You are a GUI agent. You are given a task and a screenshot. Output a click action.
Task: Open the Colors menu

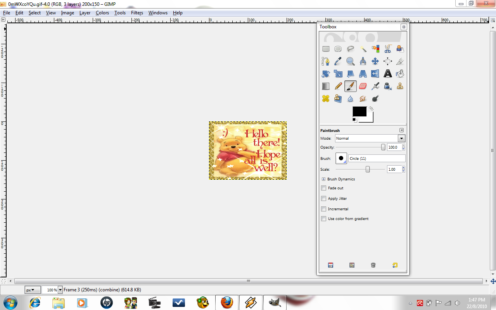(x=102, y=13)
